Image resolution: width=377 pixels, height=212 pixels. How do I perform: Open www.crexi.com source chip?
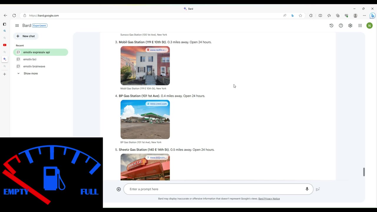click(x=157, y=104)
